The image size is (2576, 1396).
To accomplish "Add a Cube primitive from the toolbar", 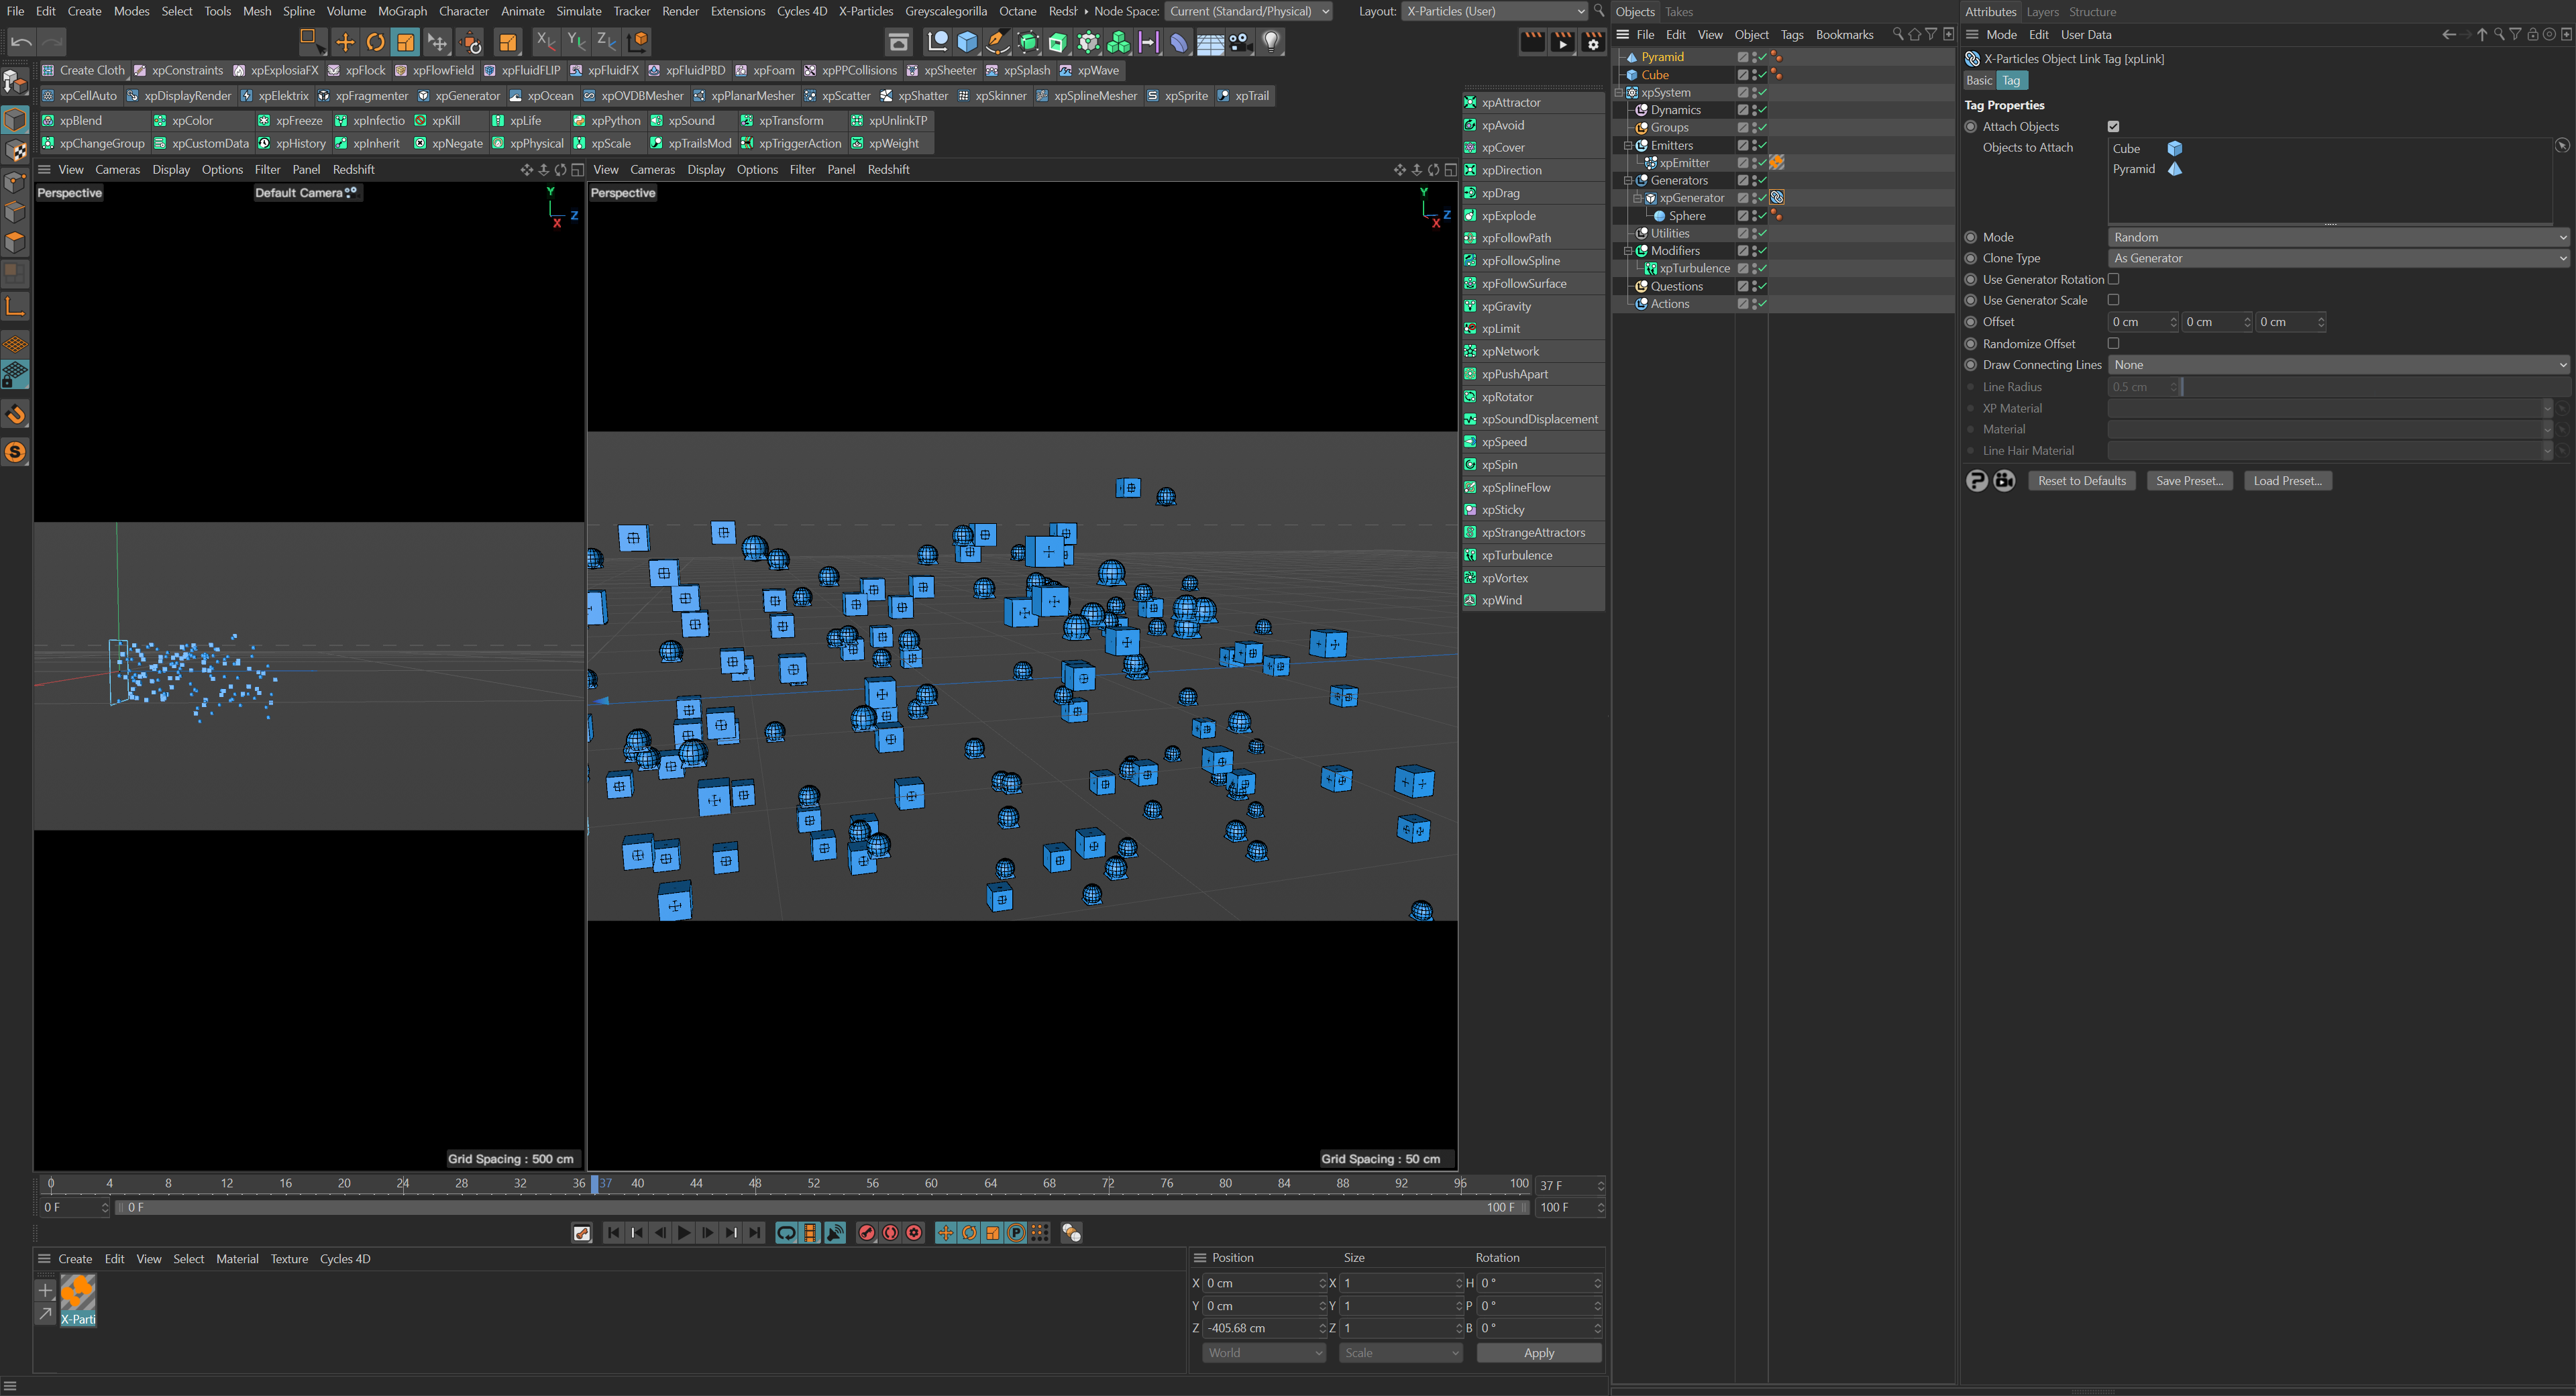I will point(967,41).
